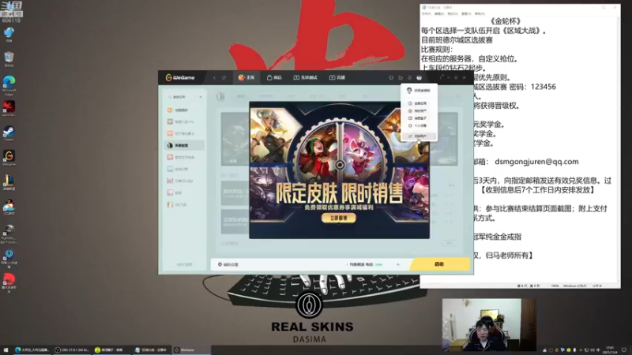Switch to the OBS taskbar item

71,349
